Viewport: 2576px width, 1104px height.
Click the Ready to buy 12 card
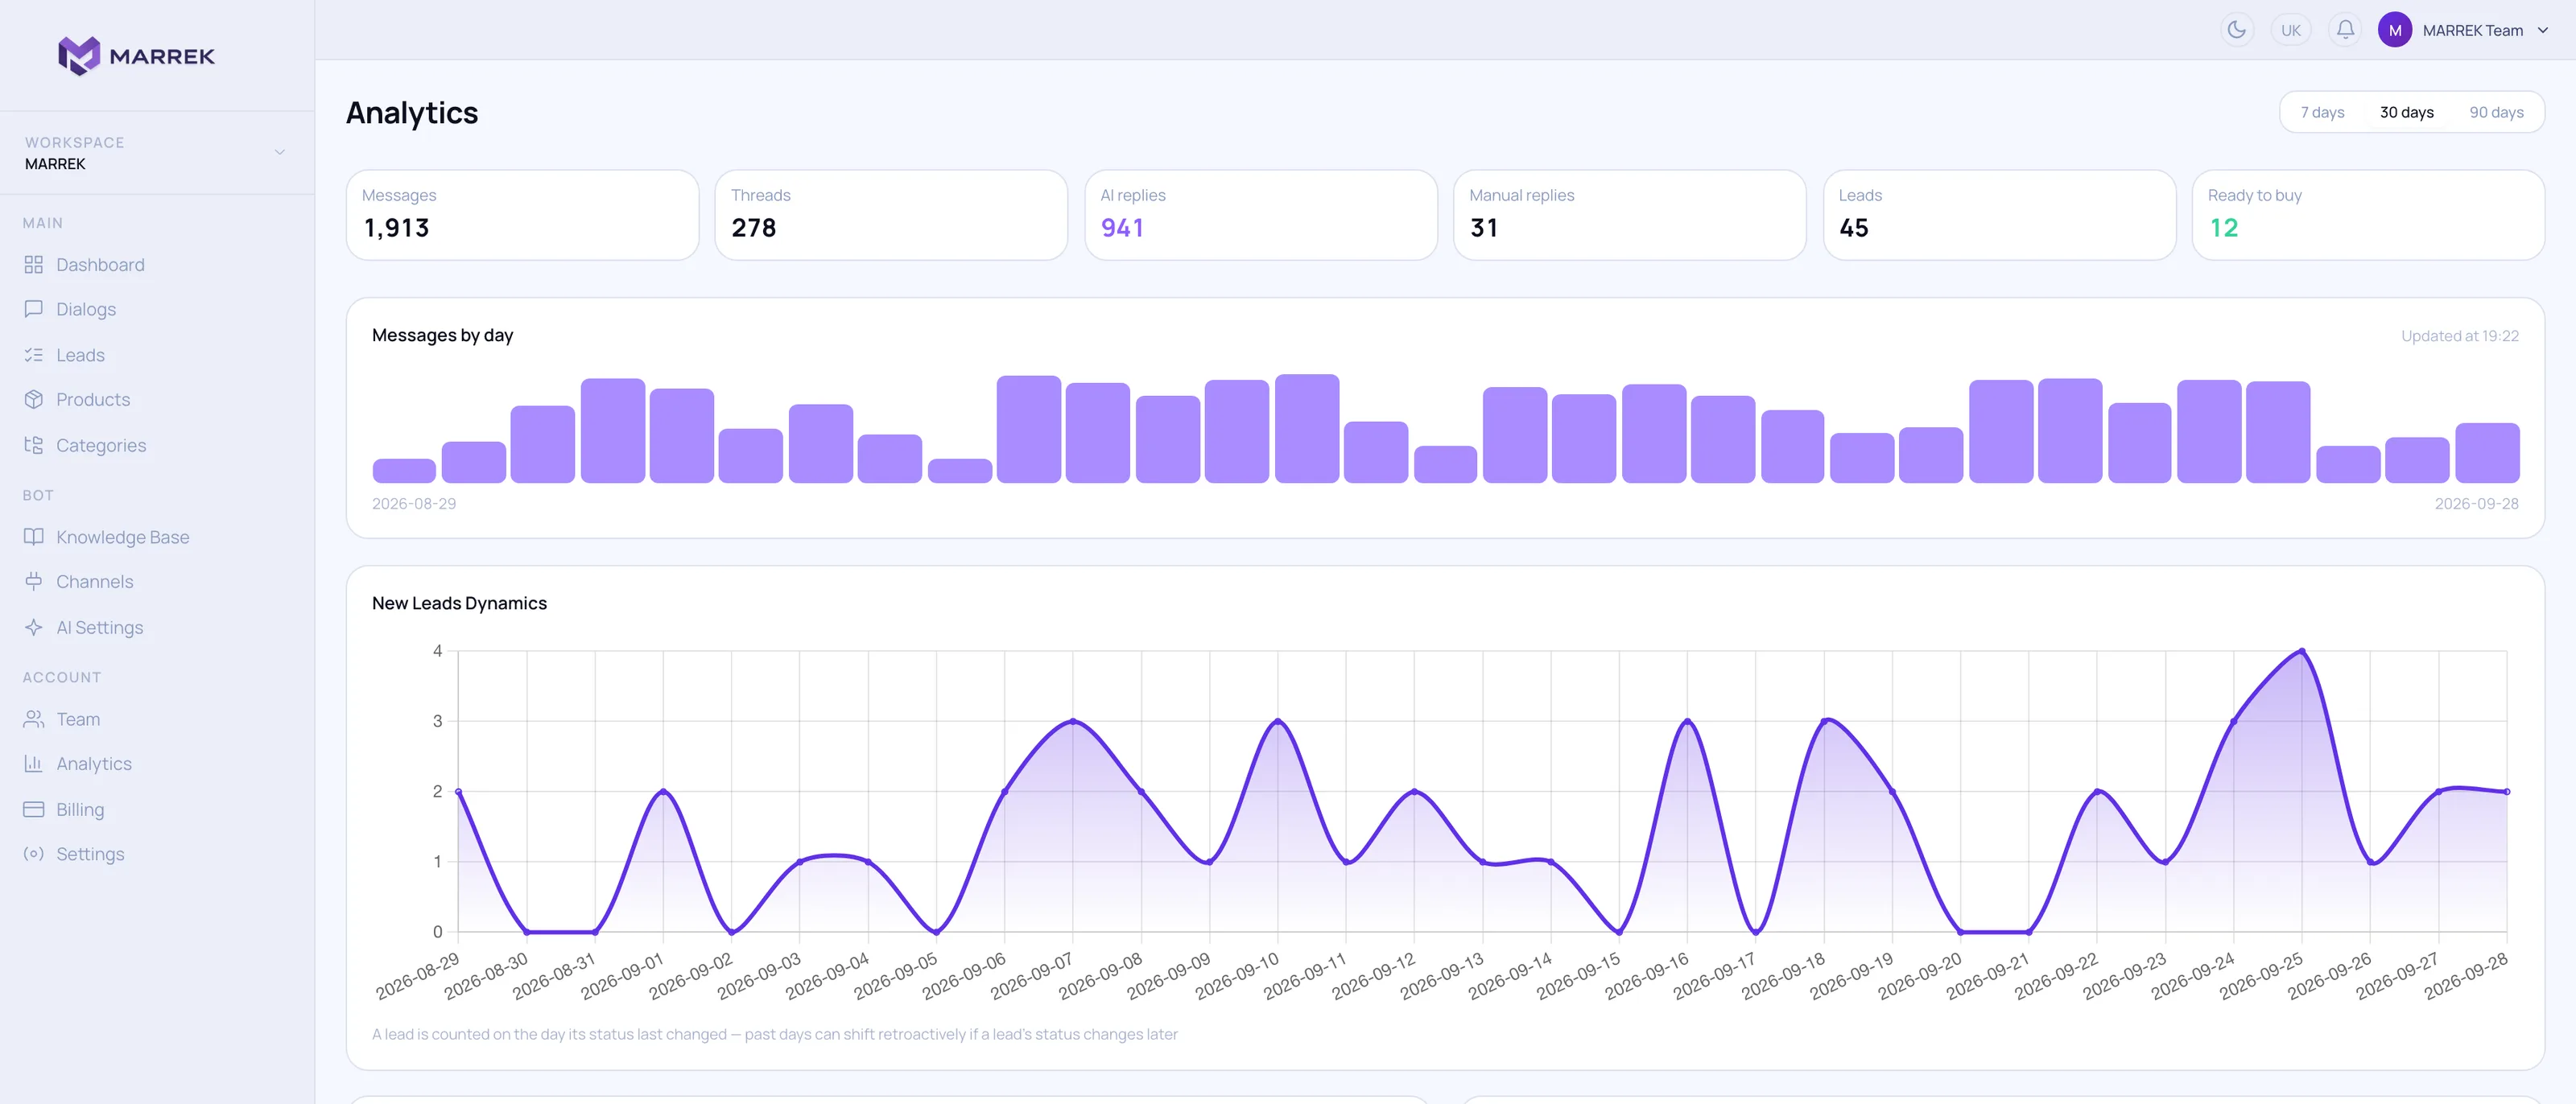(2368, 215)
